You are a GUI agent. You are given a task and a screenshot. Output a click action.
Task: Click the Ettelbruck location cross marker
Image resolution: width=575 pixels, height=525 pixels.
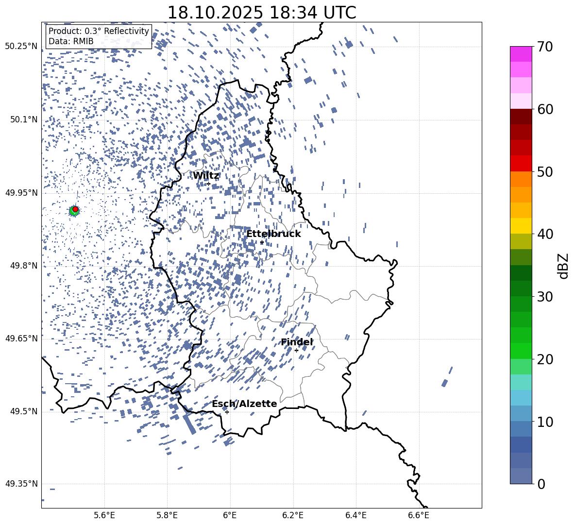(262, 242)
